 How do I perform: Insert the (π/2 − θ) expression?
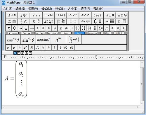(74, 40)
